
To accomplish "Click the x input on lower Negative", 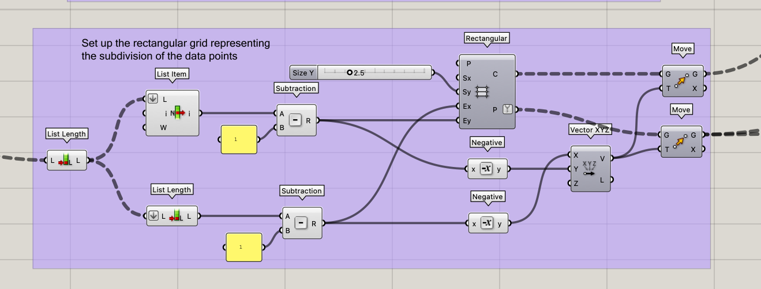I will pos(474,223).
